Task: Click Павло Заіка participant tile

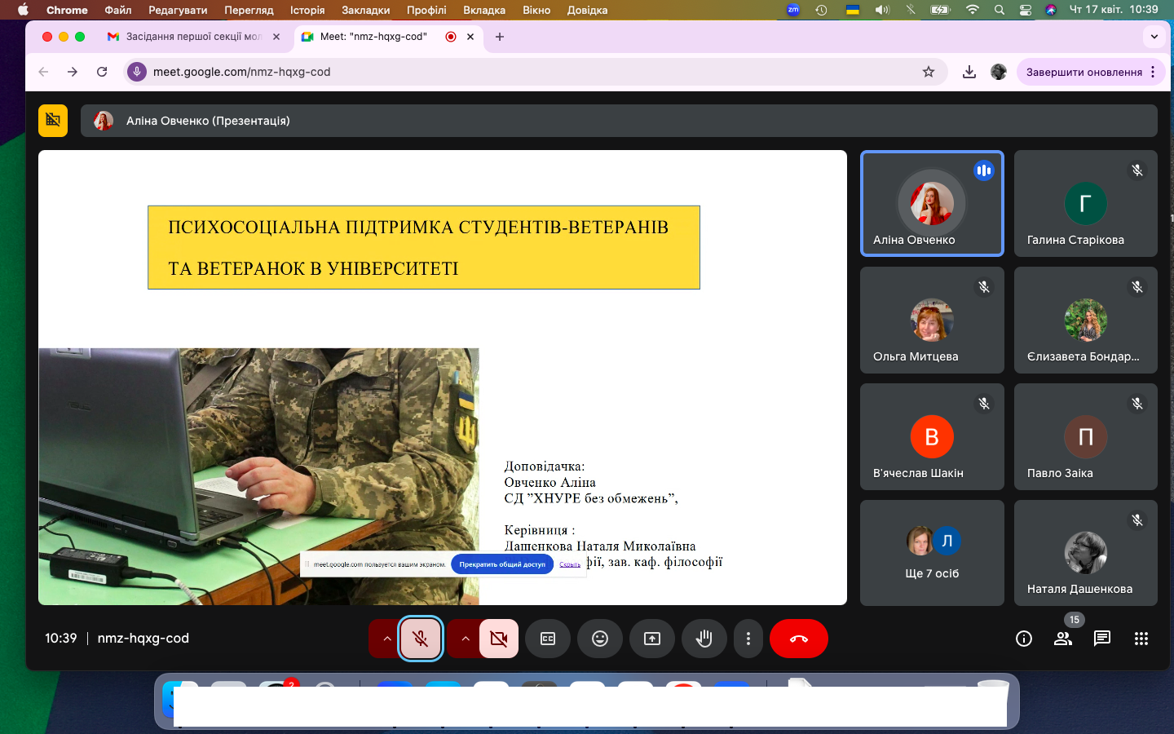Action: click(x=1086, y=436)
